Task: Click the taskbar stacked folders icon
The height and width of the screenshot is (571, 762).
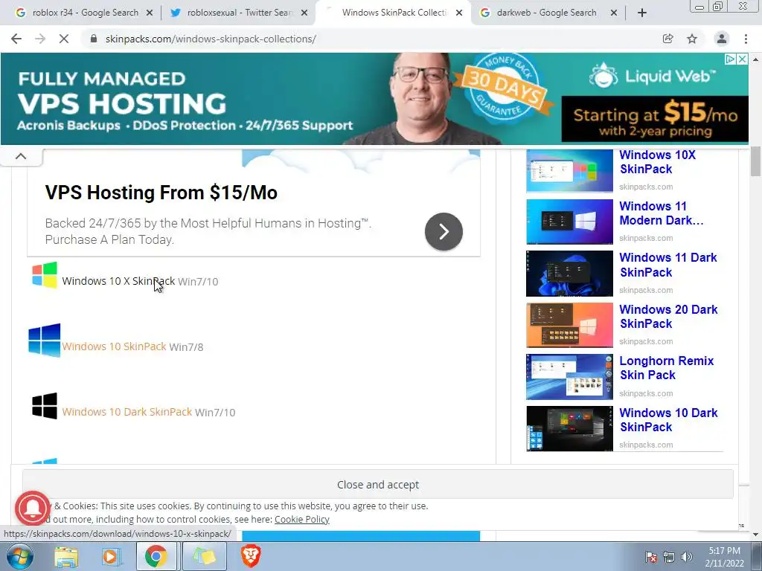Action: (x=204, y=556)
